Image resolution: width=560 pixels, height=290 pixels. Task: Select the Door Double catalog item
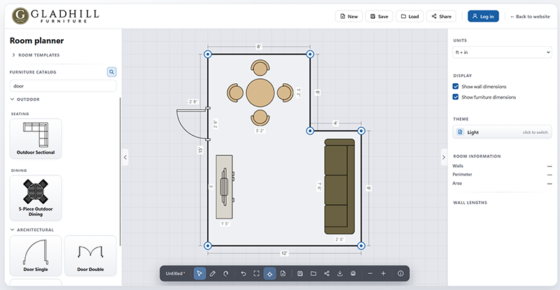pos(91,256)
